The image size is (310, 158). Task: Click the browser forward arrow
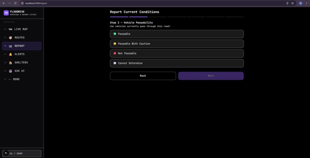coord(10,3)
